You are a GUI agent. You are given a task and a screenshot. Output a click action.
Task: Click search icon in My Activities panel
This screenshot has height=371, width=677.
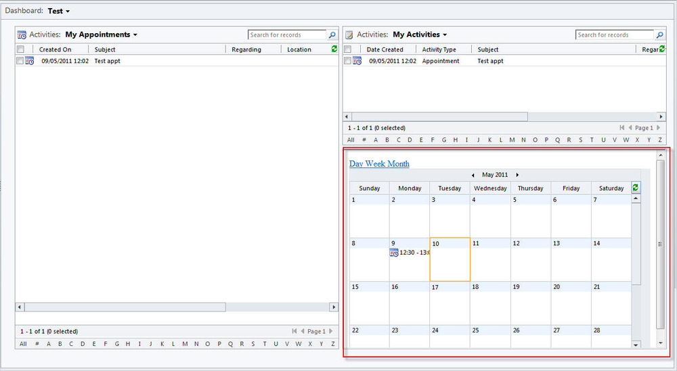(x=659, y=35)
